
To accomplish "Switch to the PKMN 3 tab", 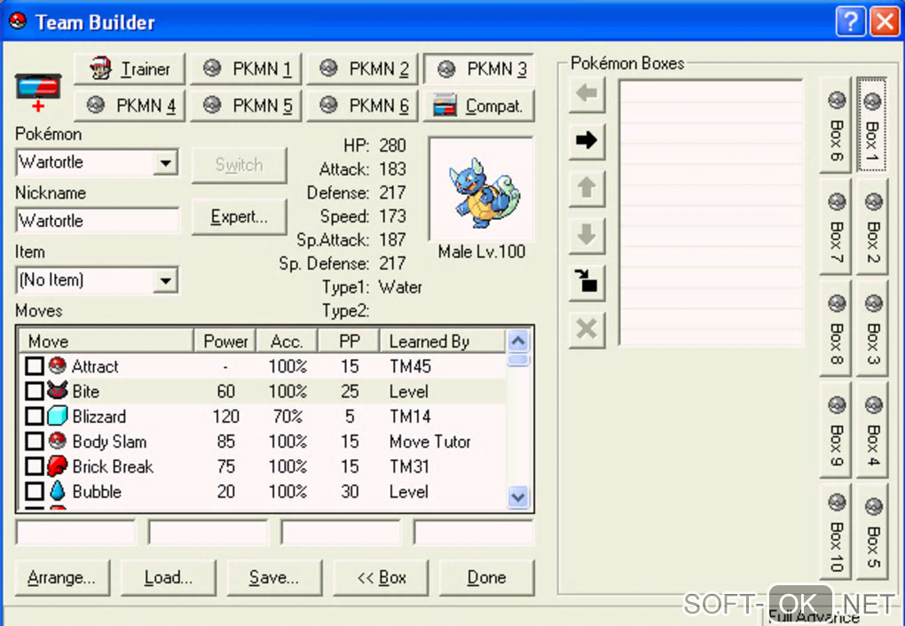I will click(479, 69).
